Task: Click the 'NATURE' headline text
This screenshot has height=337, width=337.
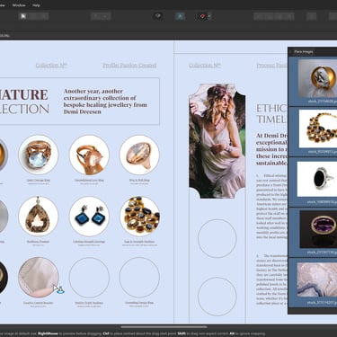Action: (x=24, y=94)
